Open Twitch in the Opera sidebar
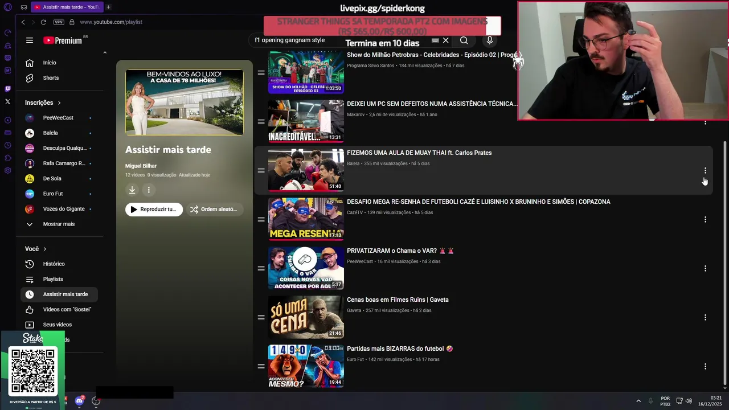This screenshot has width=729, height=410. tap(7, 89)
